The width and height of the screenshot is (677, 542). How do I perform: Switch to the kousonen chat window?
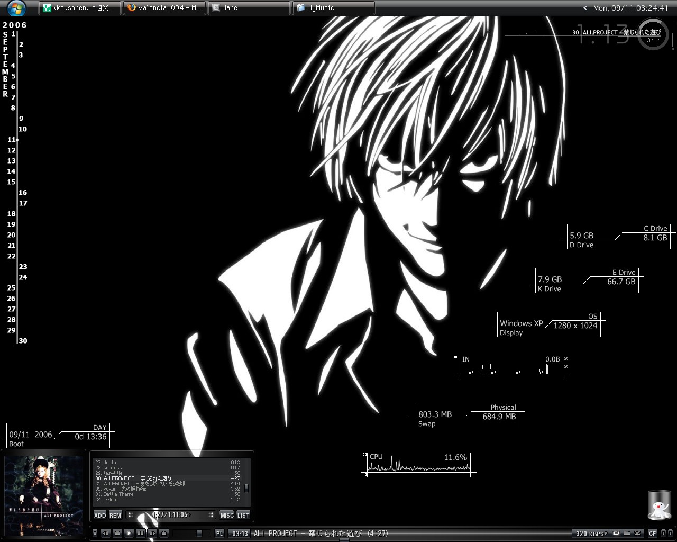[80, 8]
